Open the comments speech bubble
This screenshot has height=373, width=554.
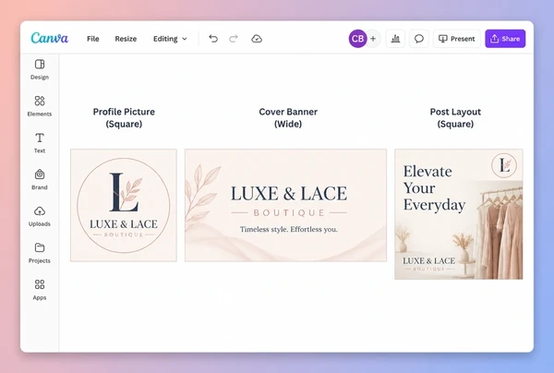click(419, 39)
